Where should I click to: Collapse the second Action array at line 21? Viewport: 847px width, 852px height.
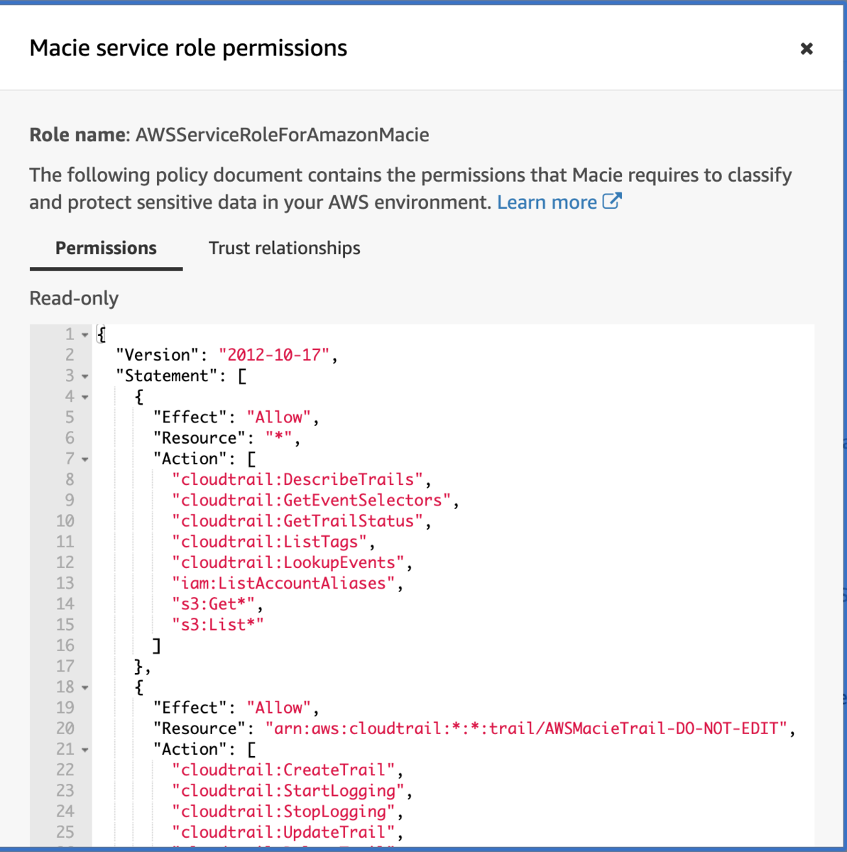coord(85,750)
